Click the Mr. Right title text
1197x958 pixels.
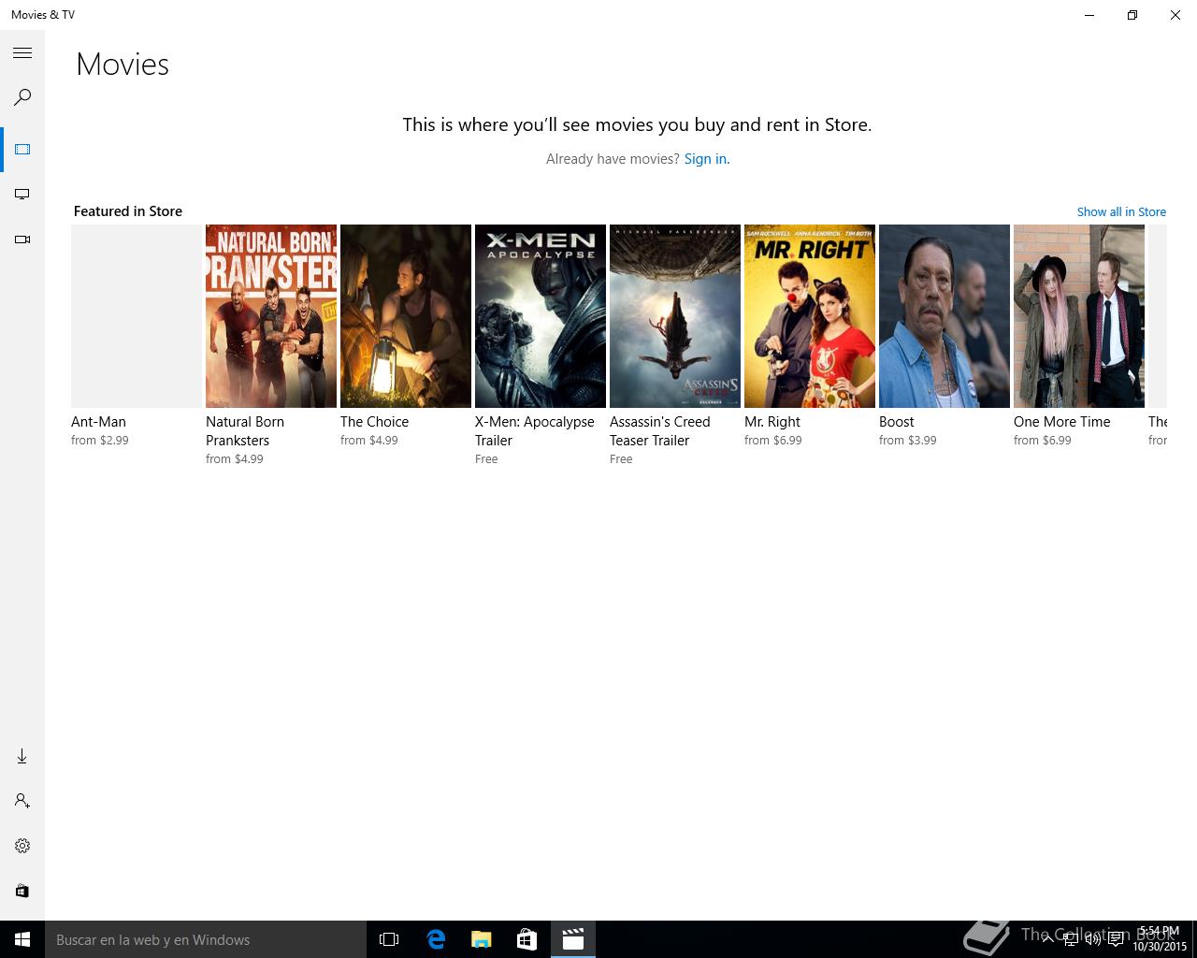(772, 422)
